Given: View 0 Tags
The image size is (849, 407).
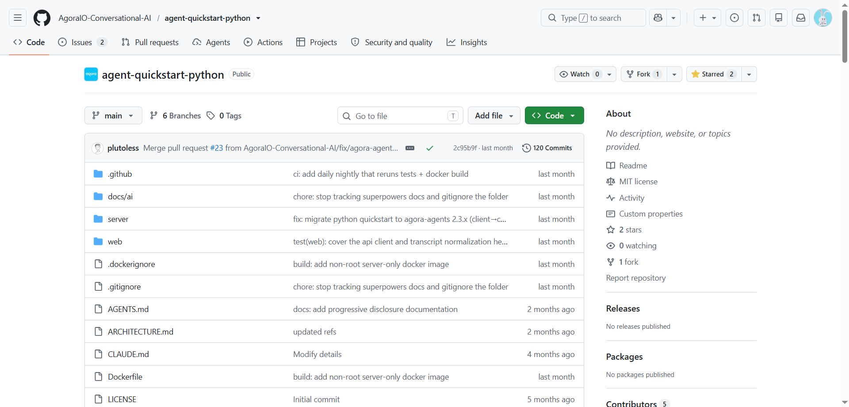Looking at the screenshot, I should point(224,116).
